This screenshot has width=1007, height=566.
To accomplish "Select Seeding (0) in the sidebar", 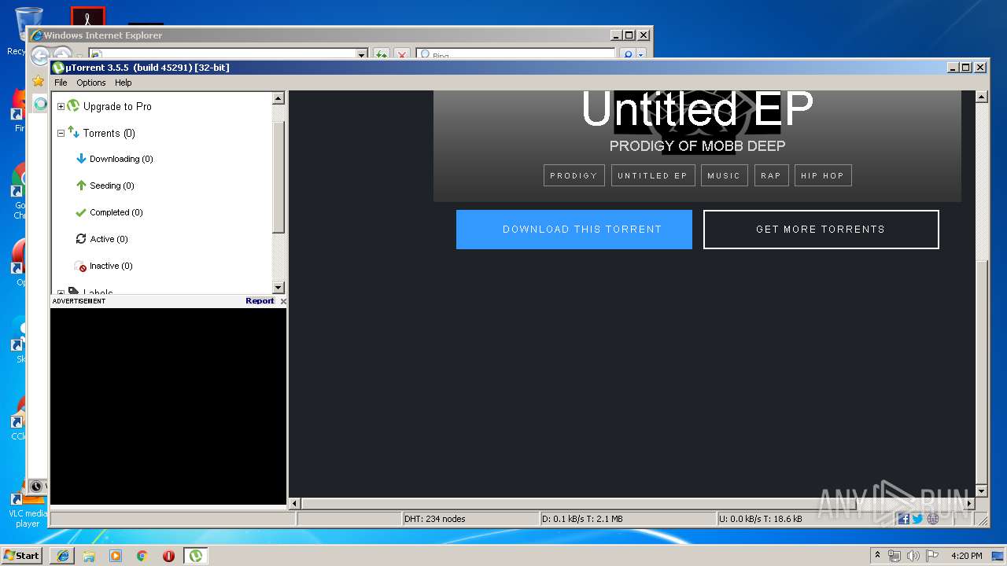I will (x=112, y=186).
